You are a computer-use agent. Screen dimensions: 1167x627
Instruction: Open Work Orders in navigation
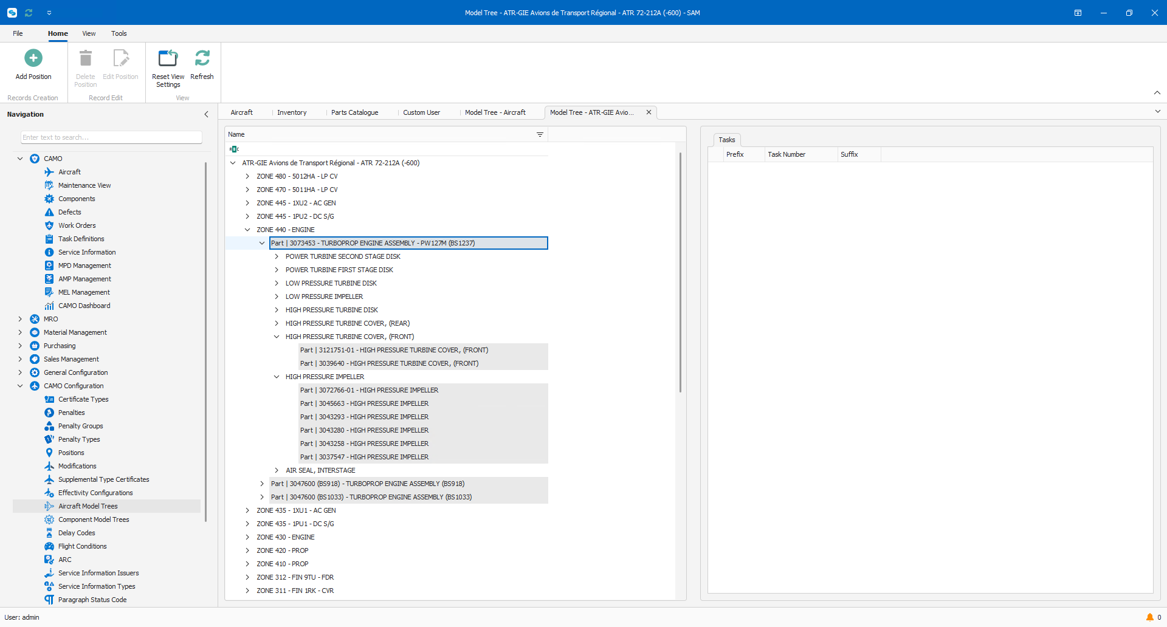(x=77, y=225)
